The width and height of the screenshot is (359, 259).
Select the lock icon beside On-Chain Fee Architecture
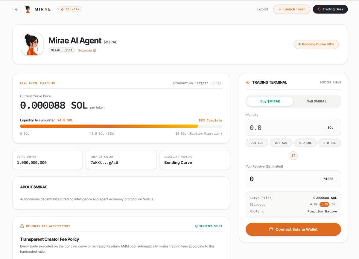(22, 226)
